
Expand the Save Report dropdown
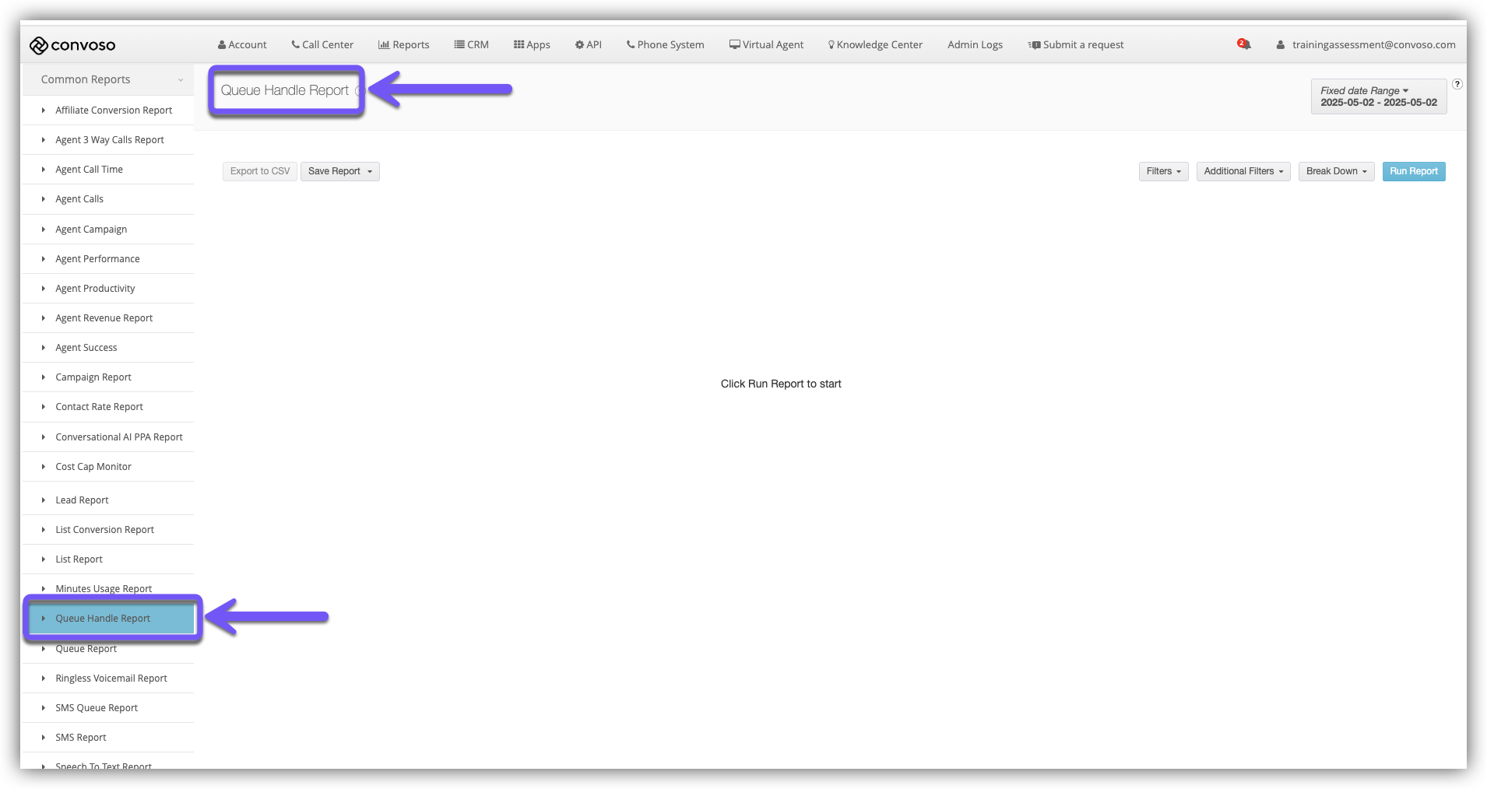coord(339,171)
